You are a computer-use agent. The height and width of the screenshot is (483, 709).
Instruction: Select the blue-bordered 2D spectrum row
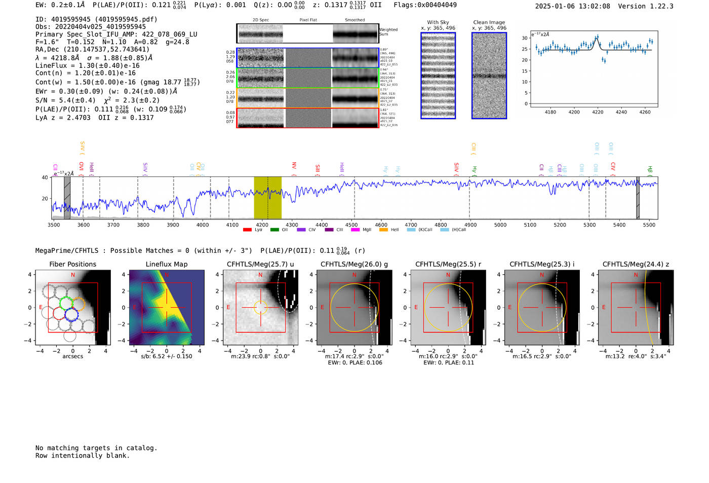click(x=308, y=58)
